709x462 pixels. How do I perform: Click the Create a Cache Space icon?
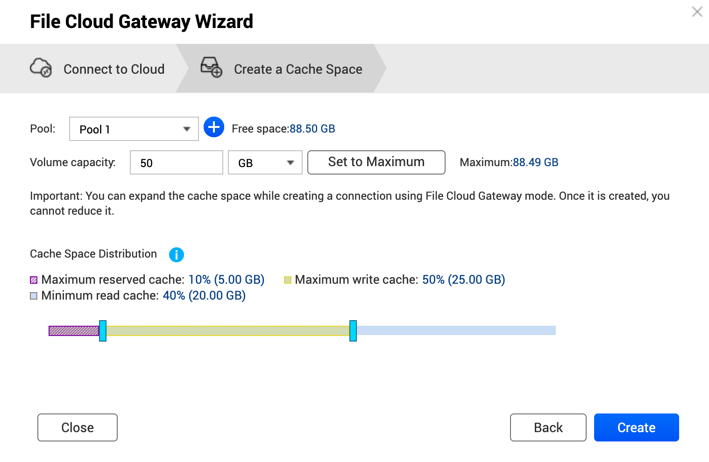[x=211, y=67]
